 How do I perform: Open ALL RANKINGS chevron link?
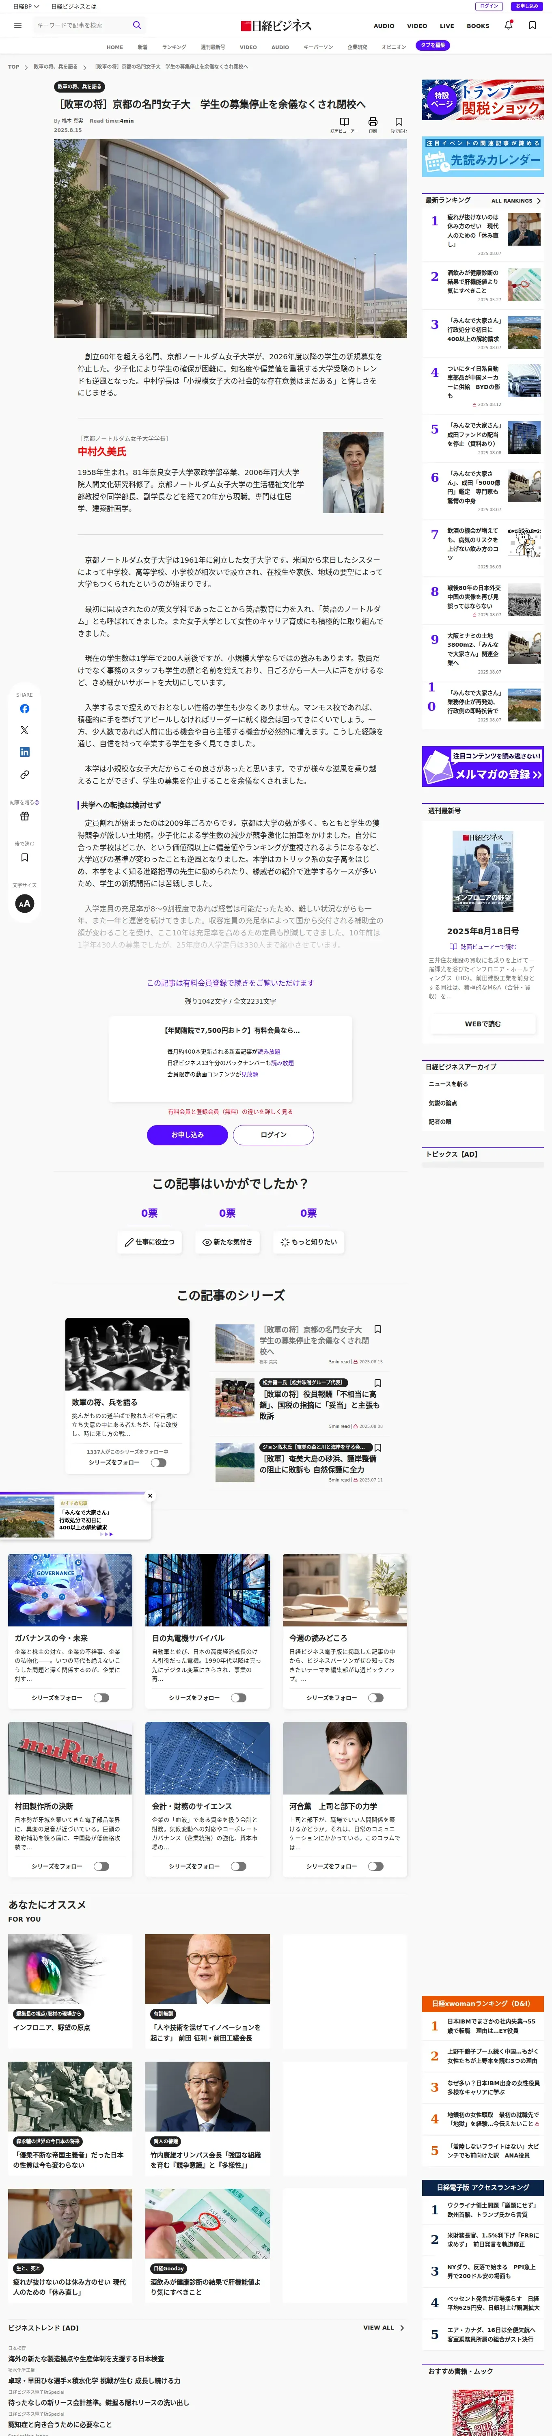click(x=516, y=201)
